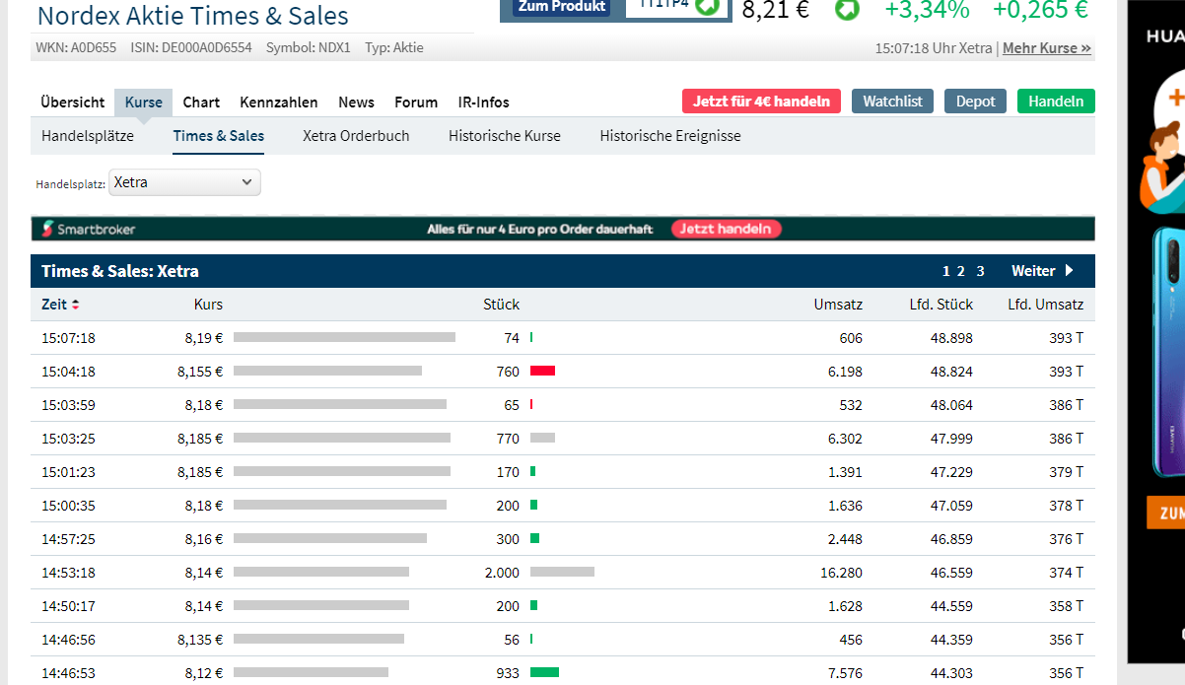Select the Kurse tab

tap(144, 103)
